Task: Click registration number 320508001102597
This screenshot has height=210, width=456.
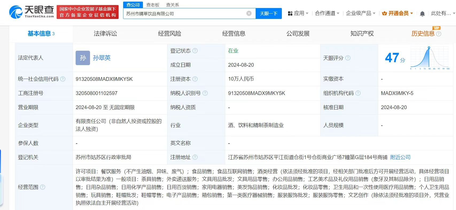Action: [97, 93]
